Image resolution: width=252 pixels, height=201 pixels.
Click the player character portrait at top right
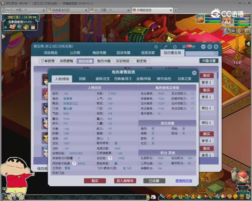pyautogui.click(x=228, y=20)
